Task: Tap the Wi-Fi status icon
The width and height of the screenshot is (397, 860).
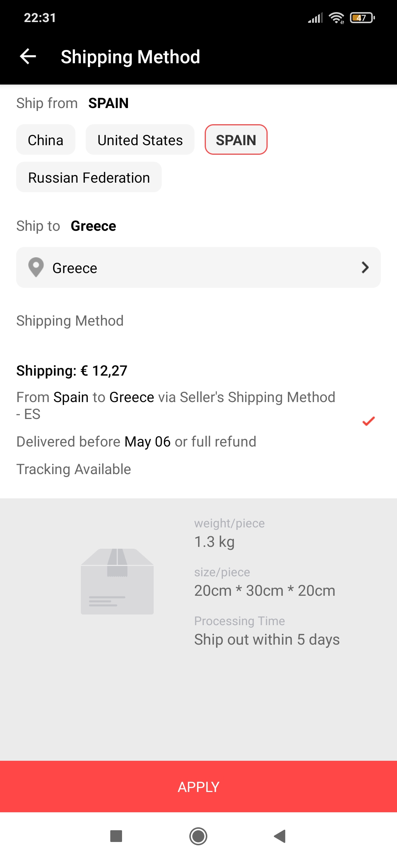Action: tap(336, 18)
